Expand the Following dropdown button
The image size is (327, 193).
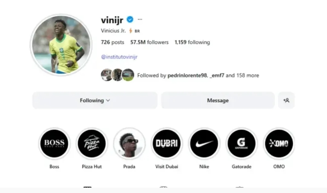pyautogui.click(x=95, y=100)
